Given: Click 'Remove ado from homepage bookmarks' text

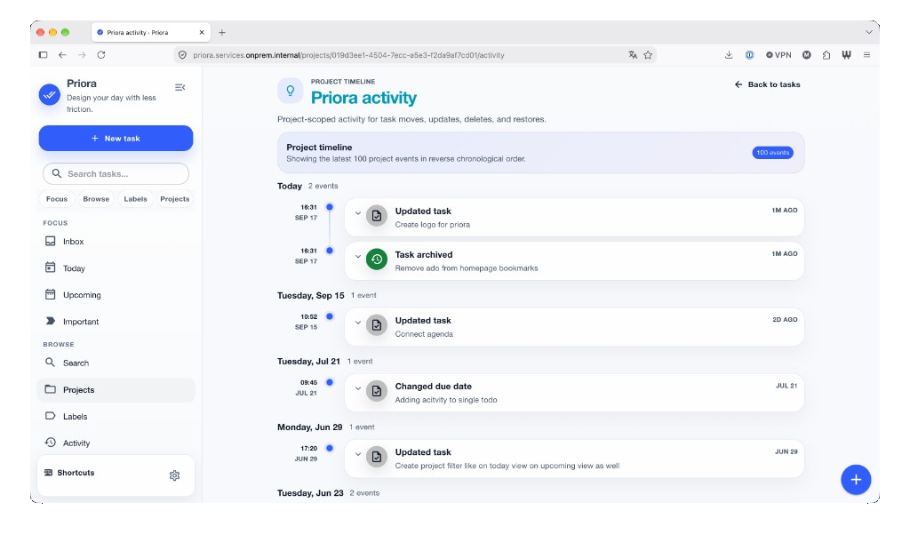Looking at the screenshot, I should (x=467, y=268).
